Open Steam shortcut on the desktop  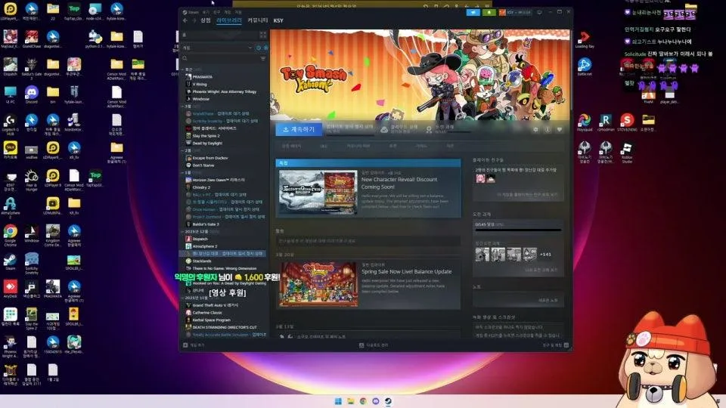click(x=10, y=262)
